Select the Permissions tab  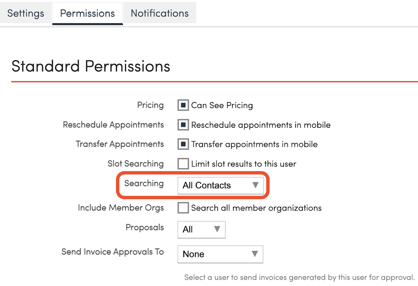pyautogui.click(x=88, y=13)
